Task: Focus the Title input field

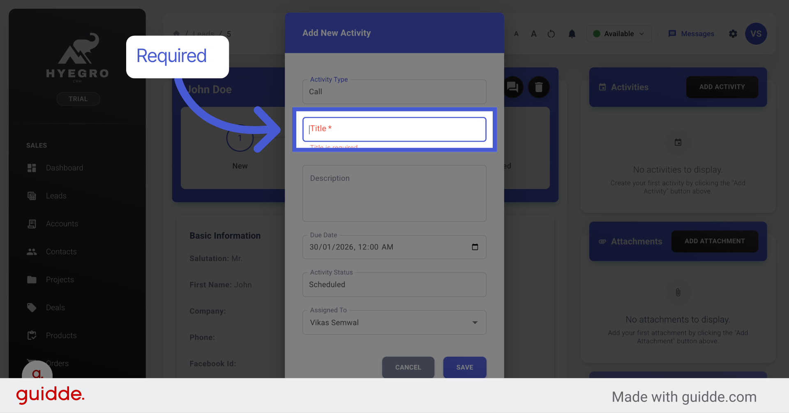Action: click(x=394, y=129)
